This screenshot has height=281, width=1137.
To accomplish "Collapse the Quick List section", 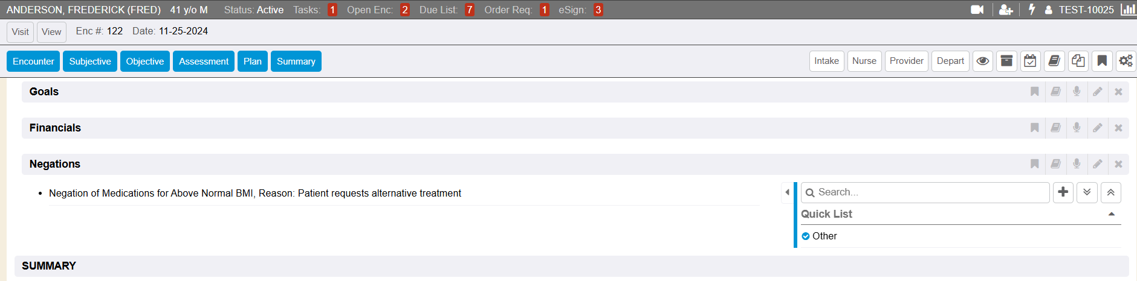I will pos(1111,214).
